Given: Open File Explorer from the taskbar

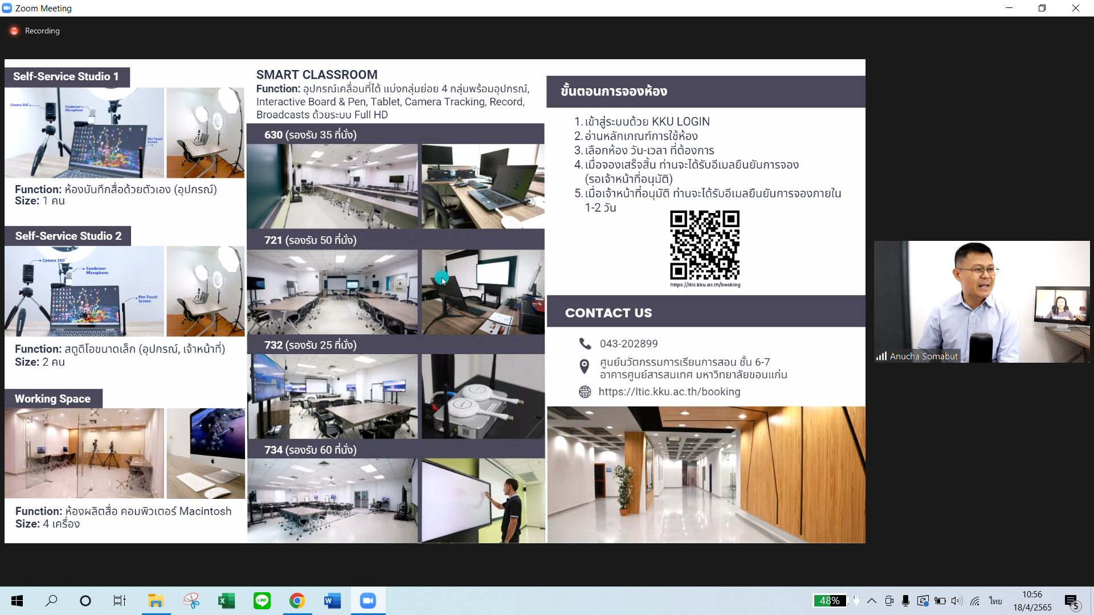Looking at the screenshot, I should [x=156, y=601].
